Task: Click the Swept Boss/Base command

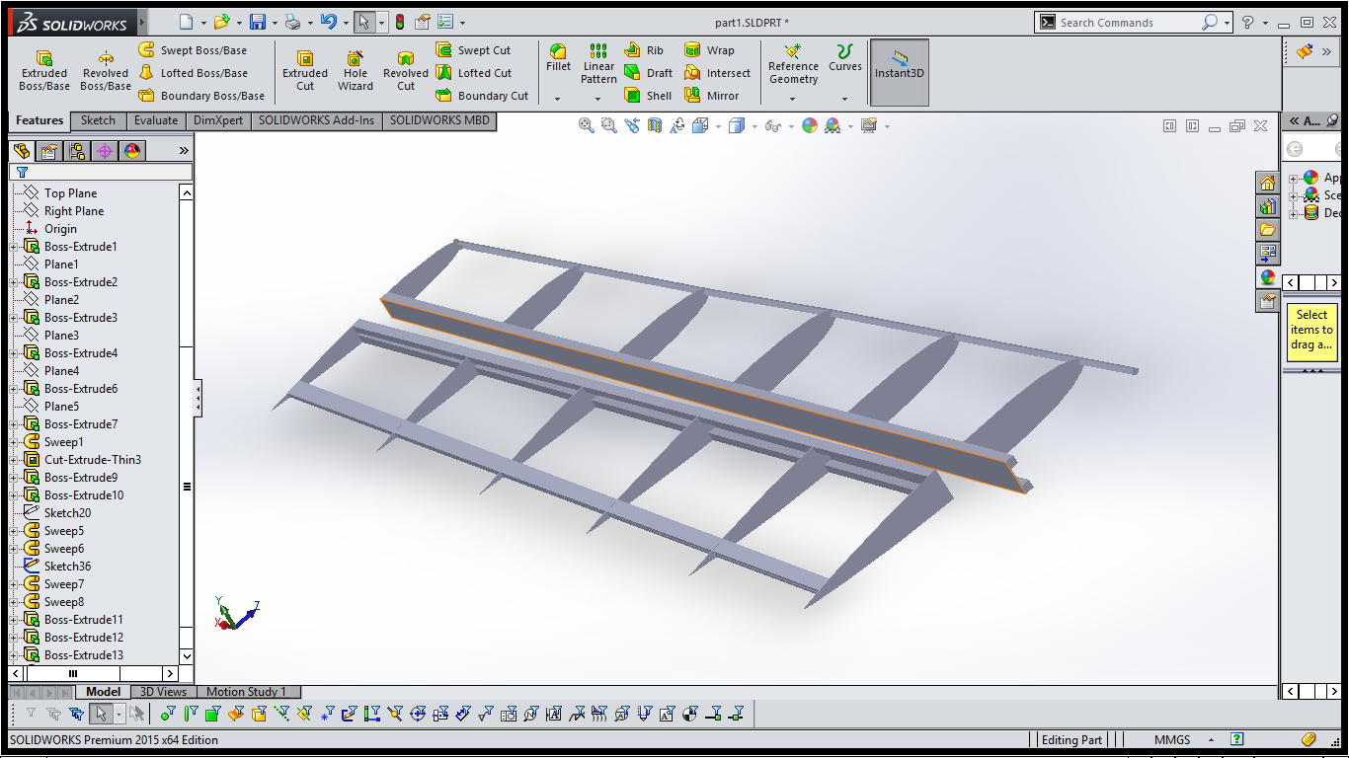Action: click(x=193, y=50)
